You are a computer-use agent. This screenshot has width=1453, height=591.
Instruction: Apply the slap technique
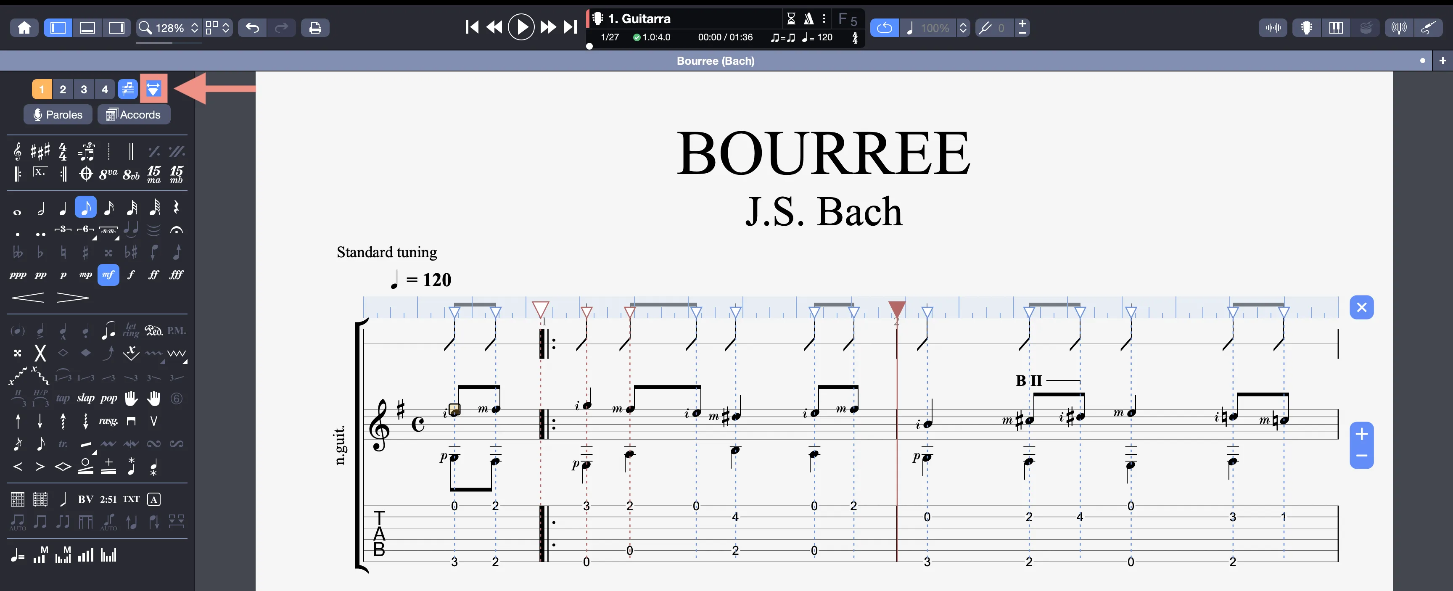click(x=86, y=398)
